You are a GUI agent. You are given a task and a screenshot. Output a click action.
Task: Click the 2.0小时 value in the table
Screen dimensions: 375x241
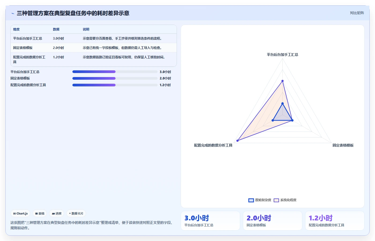[x=58, y=48]
